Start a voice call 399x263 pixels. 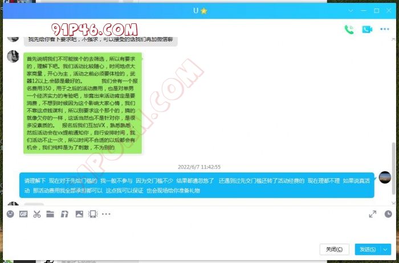click(x=349, y=30)
